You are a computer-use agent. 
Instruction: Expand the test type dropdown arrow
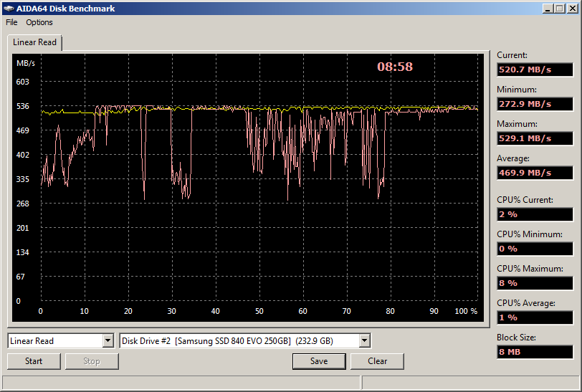click(108, 340)
